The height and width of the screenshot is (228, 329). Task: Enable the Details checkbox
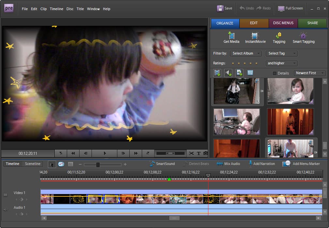click(x=275, y=73)
